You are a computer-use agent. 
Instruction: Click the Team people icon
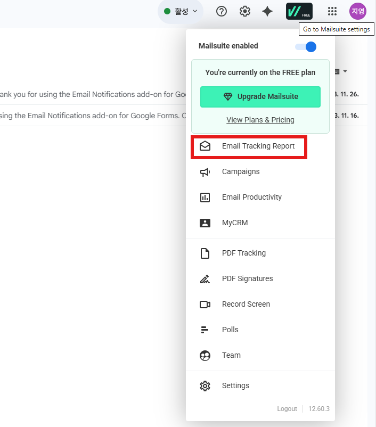pyautogui.click(x=205, y=355)
